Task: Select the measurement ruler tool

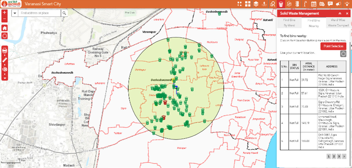Action: coord(4,60)
